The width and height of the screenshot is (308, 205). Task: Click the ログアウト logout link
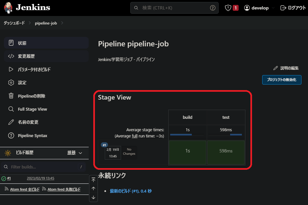(x=297, y=8)
